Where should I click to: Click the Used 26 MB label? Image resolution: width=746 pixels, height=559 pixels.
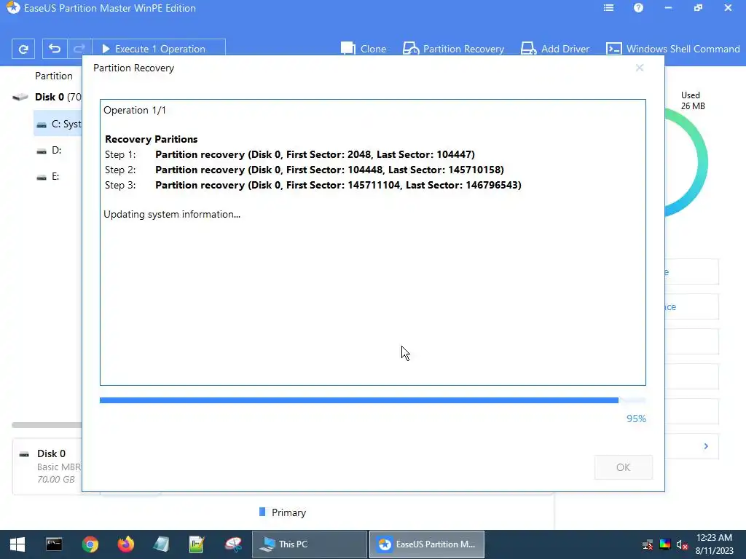click(692, 100)
